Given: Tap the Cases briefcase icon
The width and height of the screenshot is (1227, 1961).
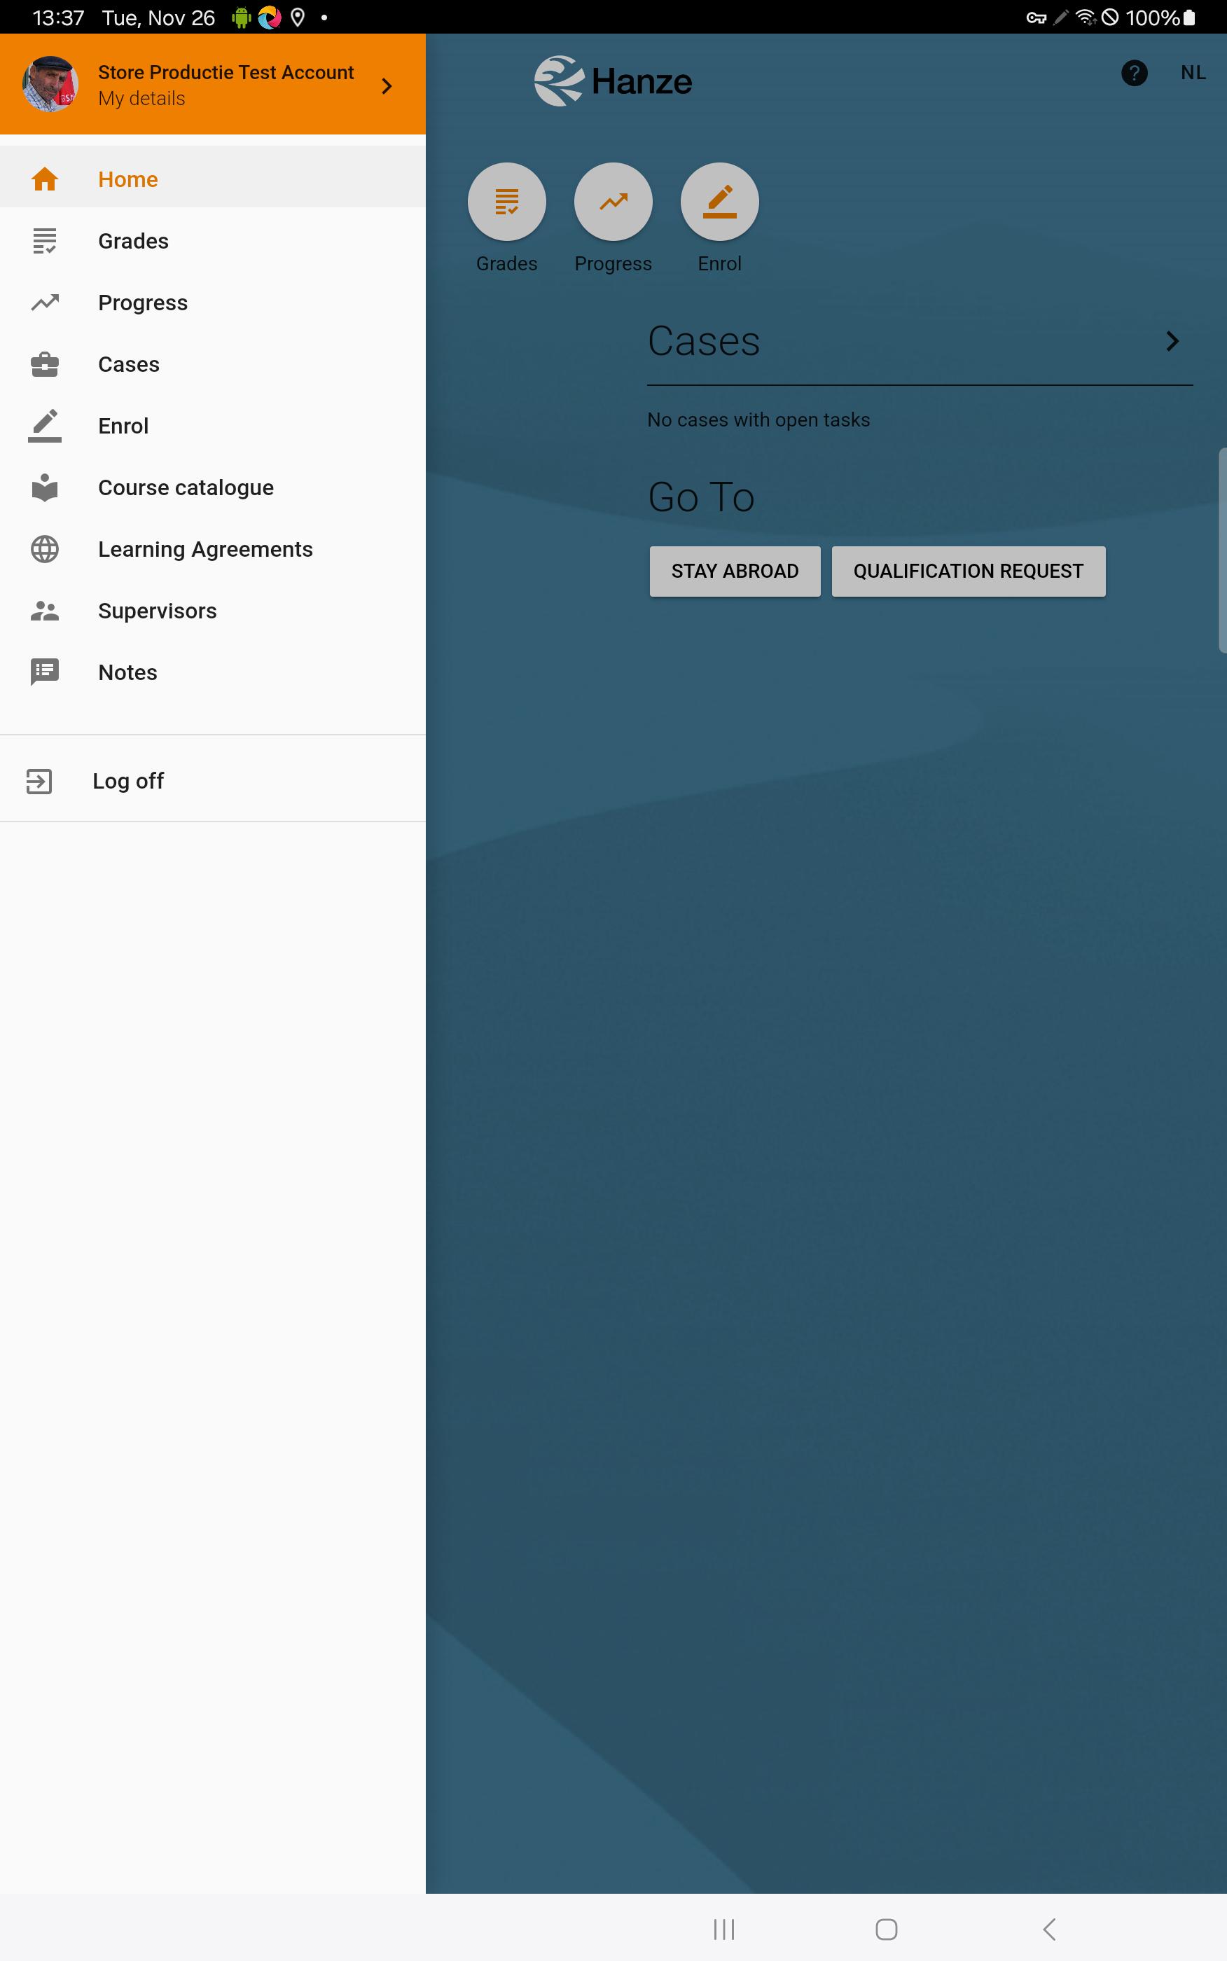Looking at the screenshot, I should 45,364.
